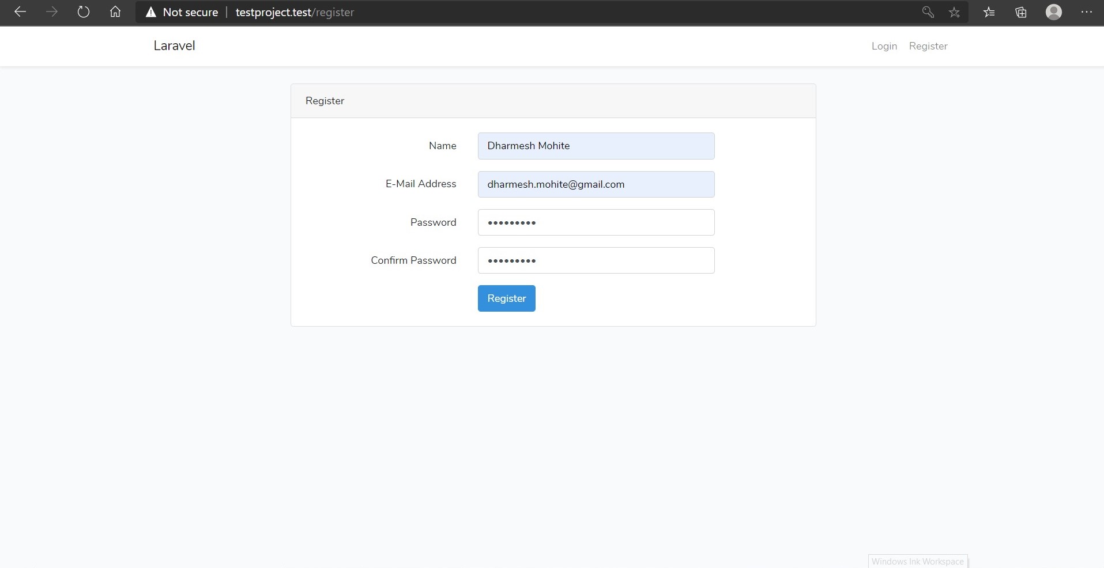Click the Register card header text
This screenshot has height=568, width=1104.
[325, 101]
